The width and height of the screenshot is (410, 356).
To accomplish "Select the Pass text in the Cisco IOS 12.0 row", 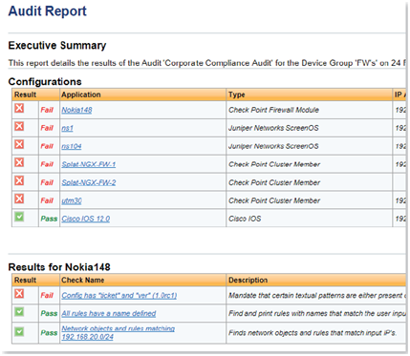I will point(49,219).
